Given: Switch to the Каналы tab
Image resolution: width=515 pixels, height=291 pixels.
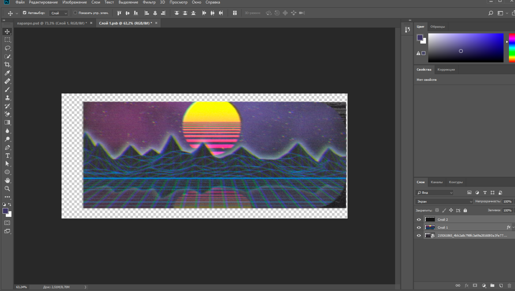Looking at the screenshot, I should [x=437, y=182].
